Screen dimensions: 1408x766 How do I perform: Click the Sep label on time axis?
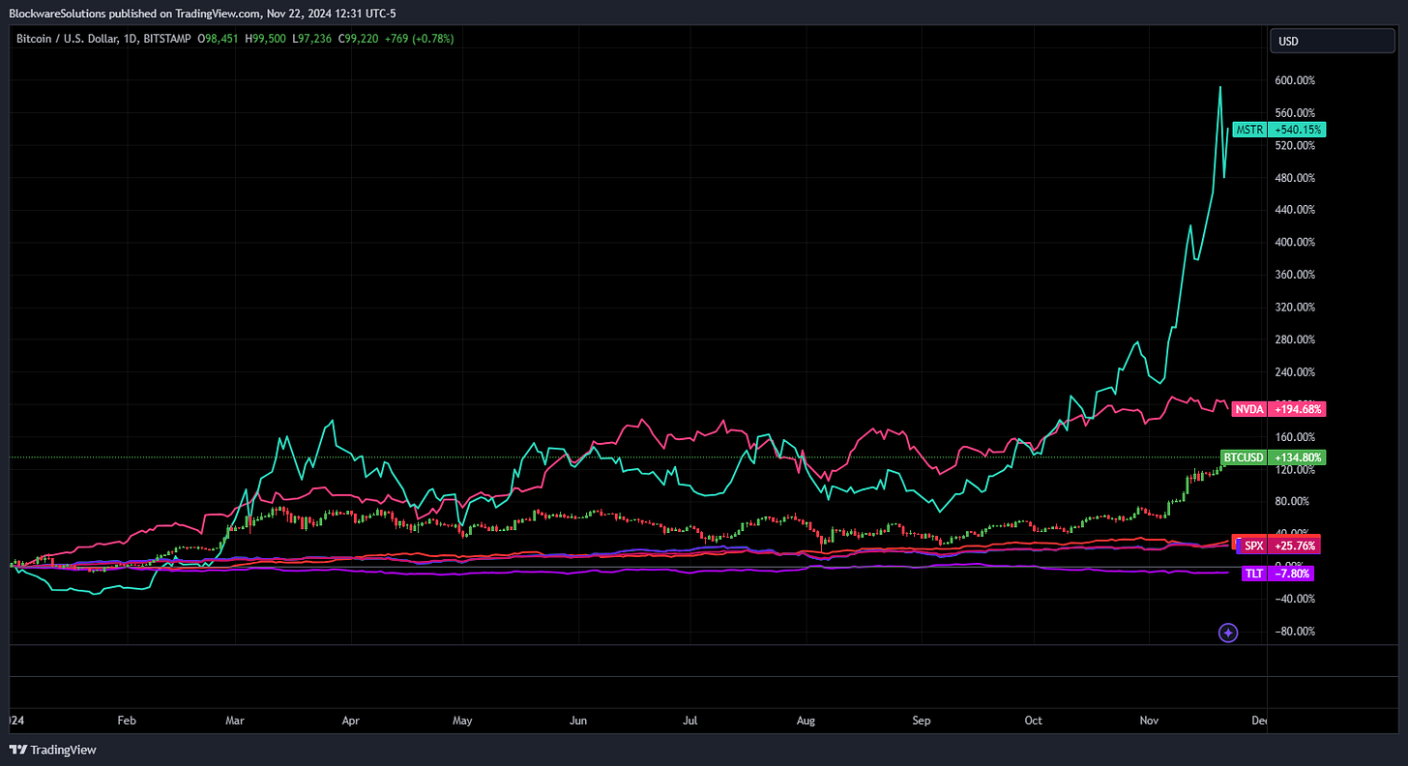[x=922, y=721]
